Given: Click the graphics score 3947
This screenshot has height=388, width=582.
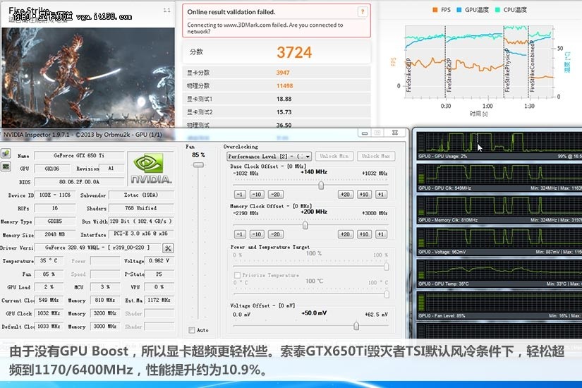Looking at the screenshot, I should pyautogui.click(x=283, y=73).
